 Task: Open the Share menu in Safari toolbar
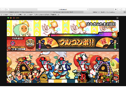coord(116,9)
